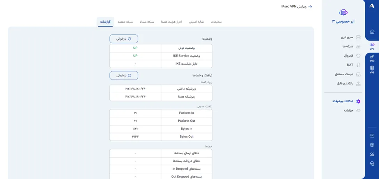Click the file upload icon (بارگذاری فایل)

point(358,84)
